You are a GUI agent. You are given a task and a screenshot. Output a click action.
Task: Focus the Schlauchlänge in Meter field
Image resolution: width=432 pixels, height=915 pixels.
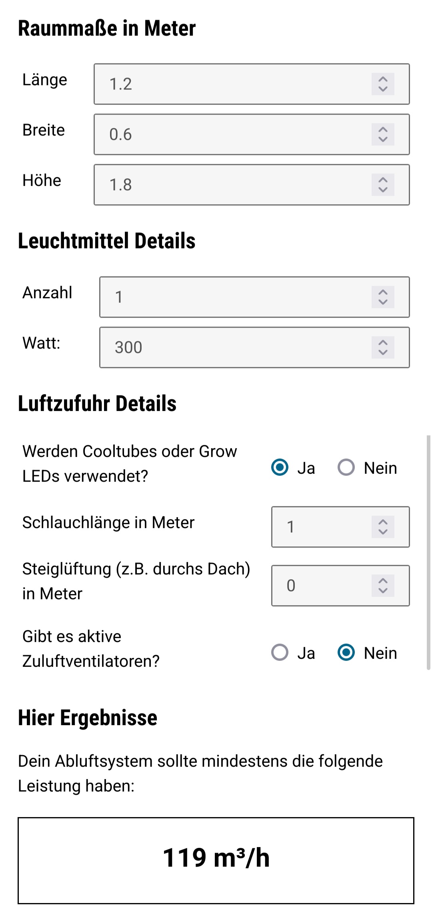point(320,527)
